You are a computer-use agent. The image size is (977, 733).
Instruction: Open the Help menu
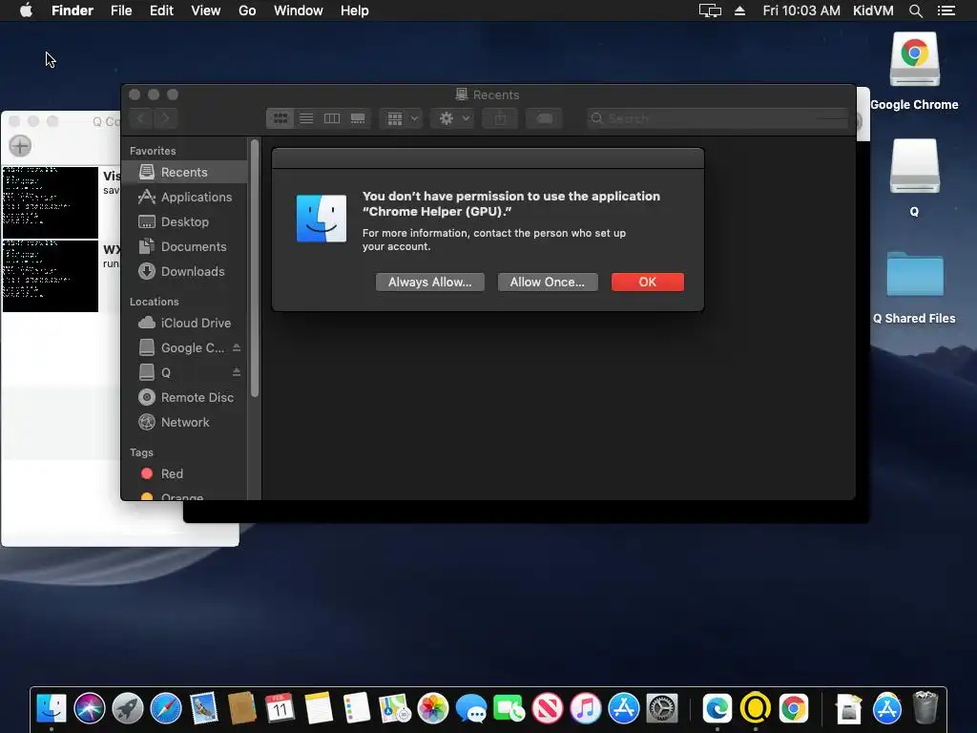click(355, 10)
